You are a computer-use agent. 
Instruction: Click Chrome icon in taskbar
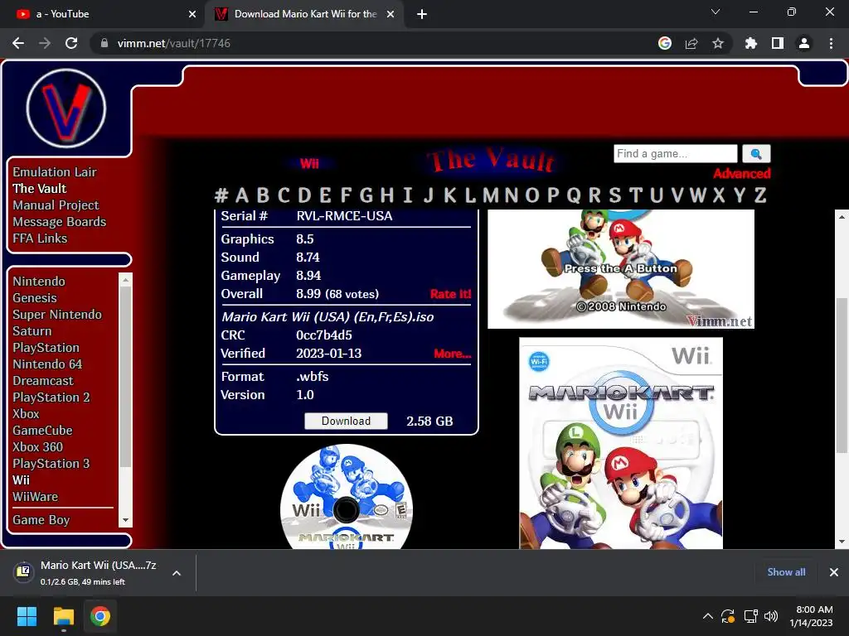coord(100,616)
